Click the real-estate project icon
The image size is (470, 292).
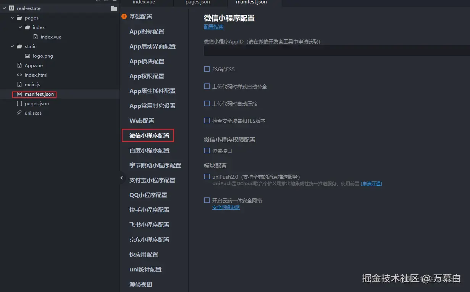pyautogui.click(x=11, y=8)
